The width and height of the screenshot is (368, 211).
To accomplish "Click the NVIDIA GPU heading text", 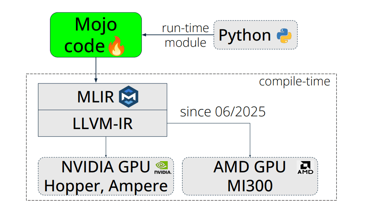I will [x=105, y=167].
